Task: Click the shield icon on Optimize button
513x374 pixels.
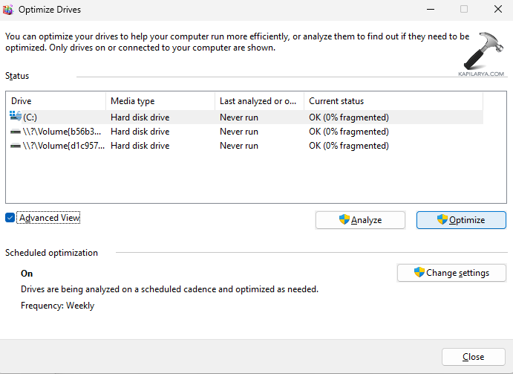Action: tap(442, 220)
